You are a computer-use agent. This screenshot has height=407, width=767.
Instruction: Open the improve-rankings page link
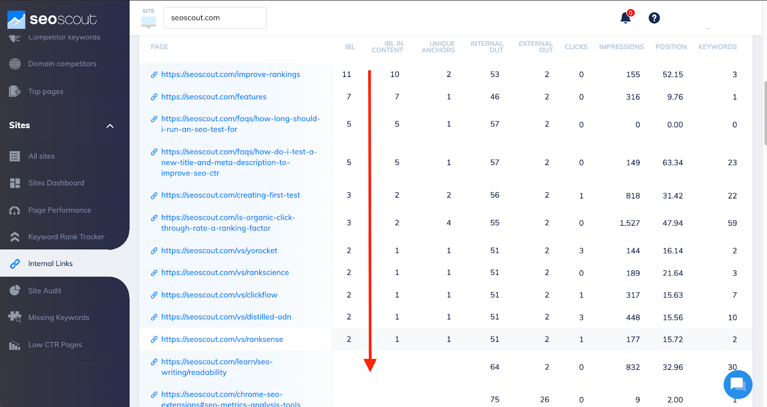click(x=231, y=74)
